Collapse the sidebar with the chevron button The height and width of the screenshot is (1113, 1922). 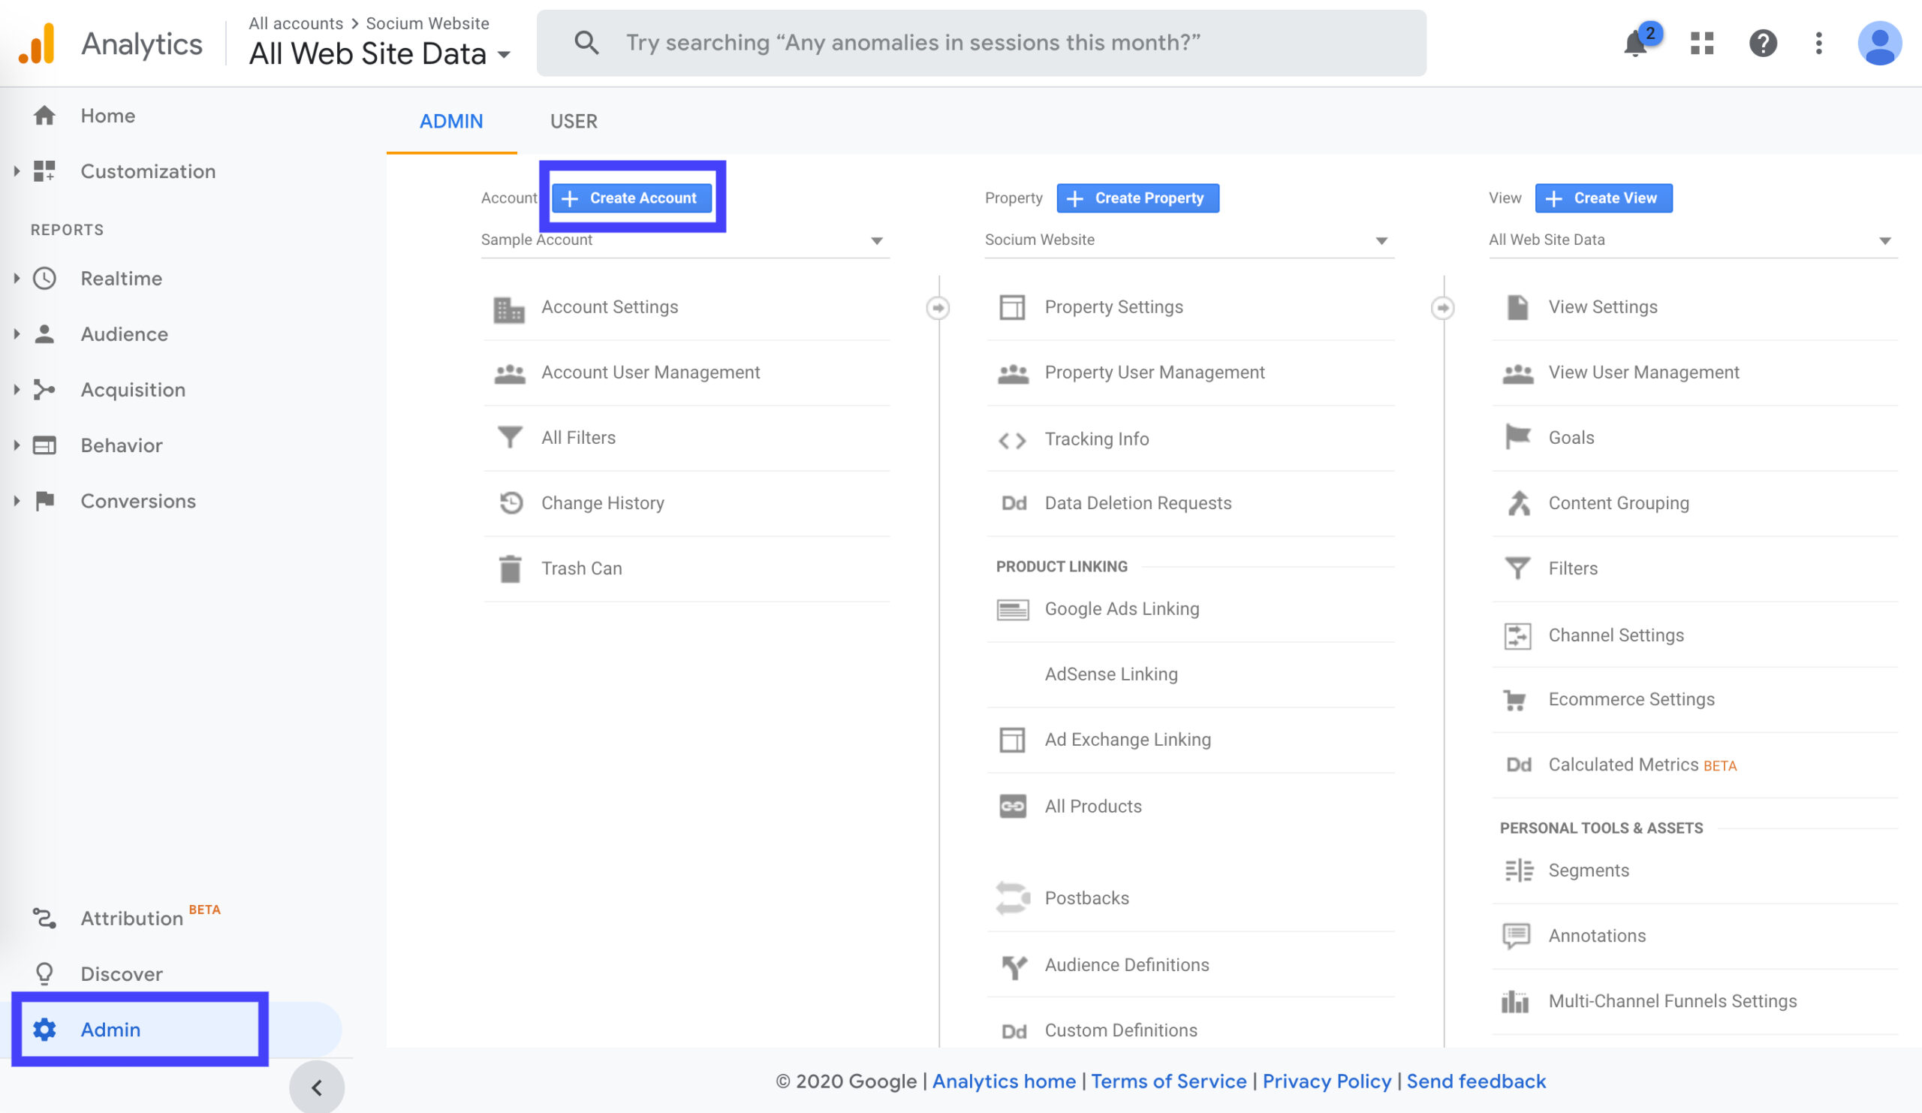[317, 1087]
